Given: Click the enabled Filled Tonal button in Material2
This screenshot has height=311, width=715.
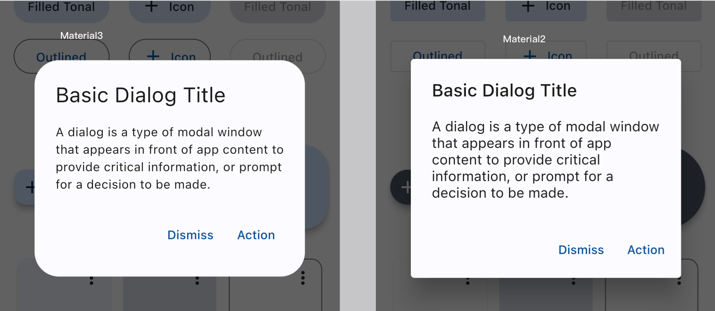Looking at the screenshot, I should tap(437, 6).
